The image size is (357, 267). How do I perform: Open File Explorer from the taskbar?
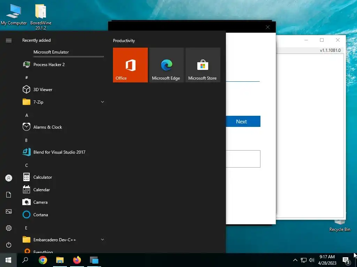(x=60, y=260)
